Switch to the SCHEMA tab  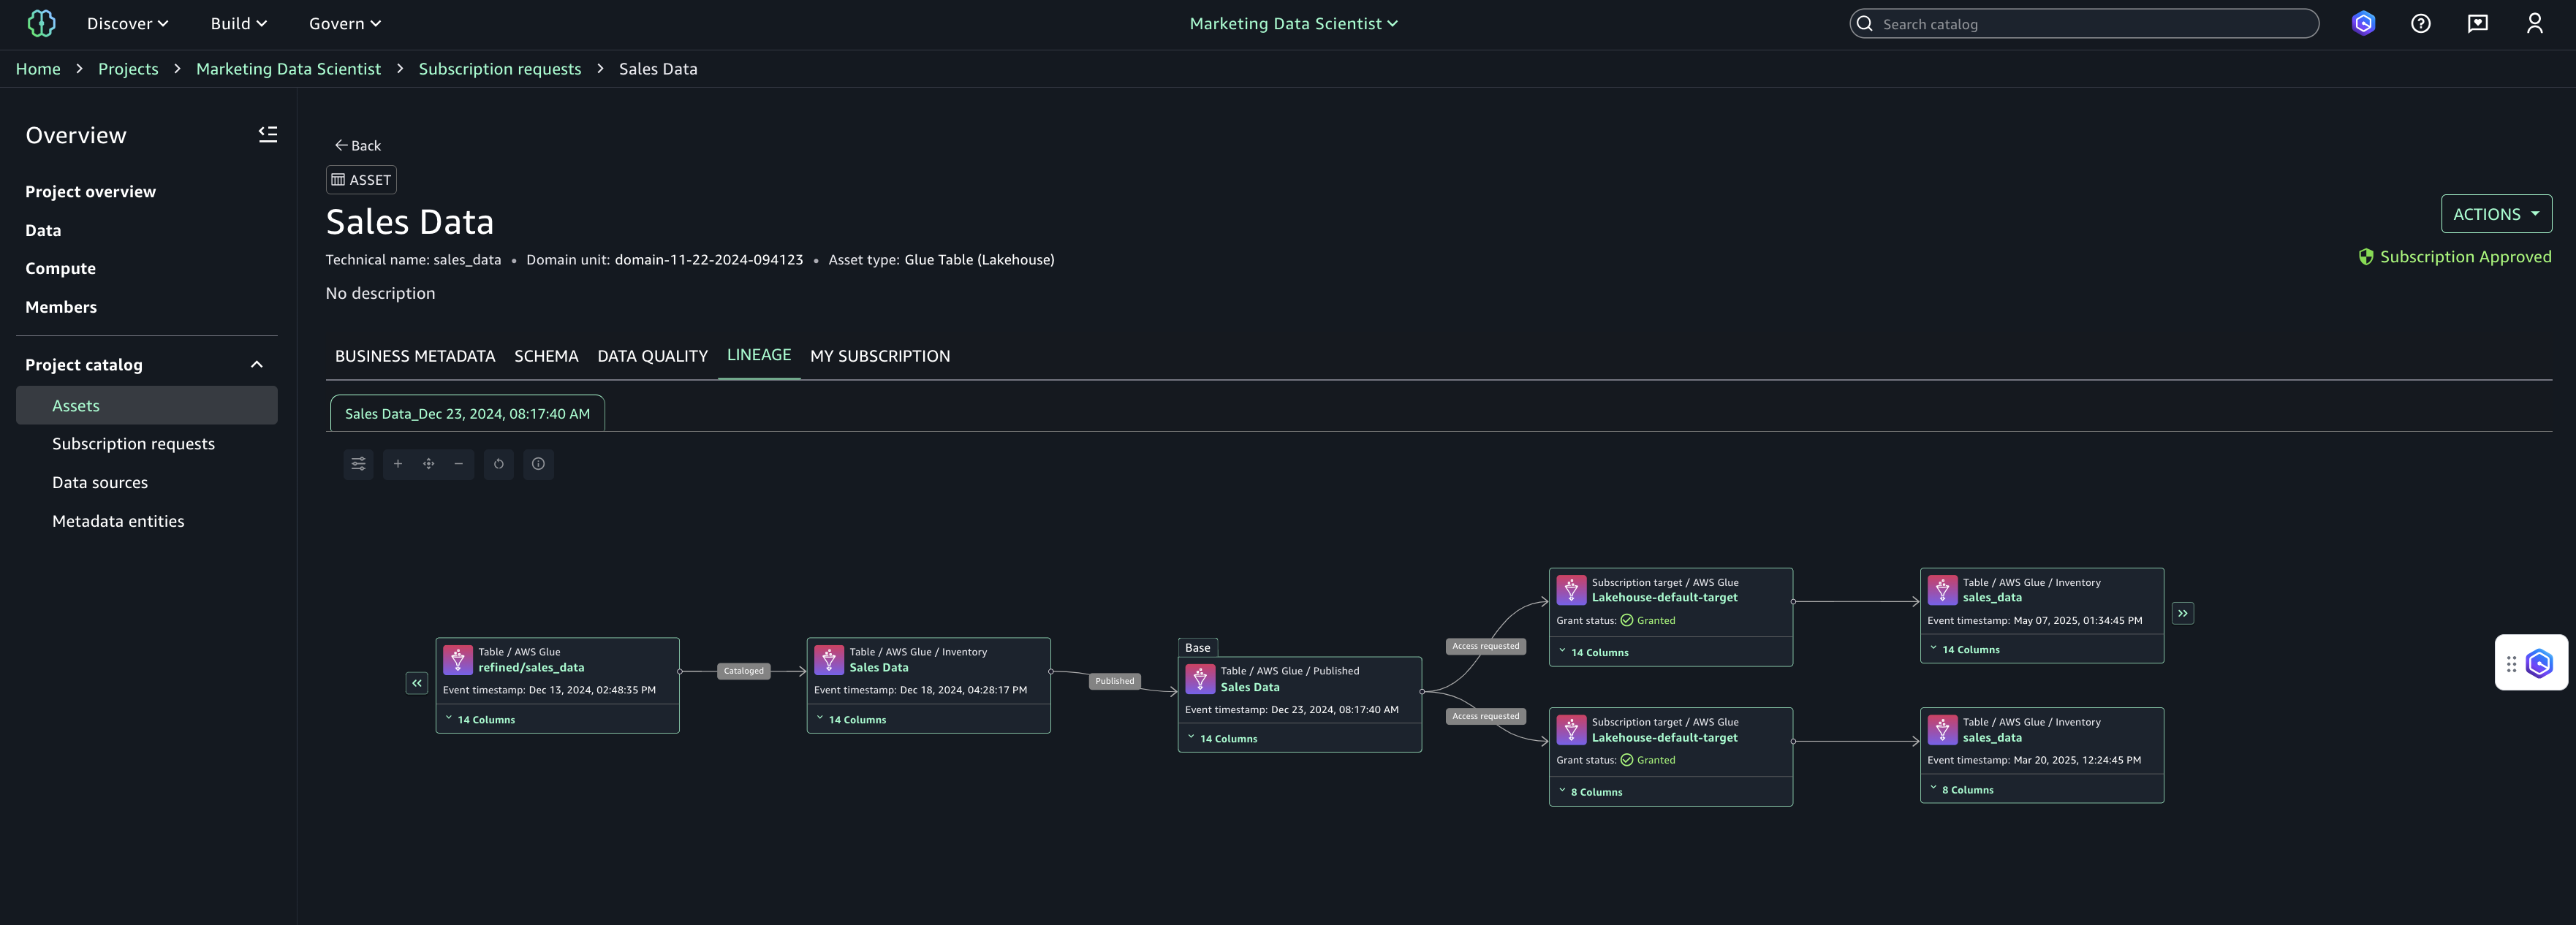click(546, 356)
